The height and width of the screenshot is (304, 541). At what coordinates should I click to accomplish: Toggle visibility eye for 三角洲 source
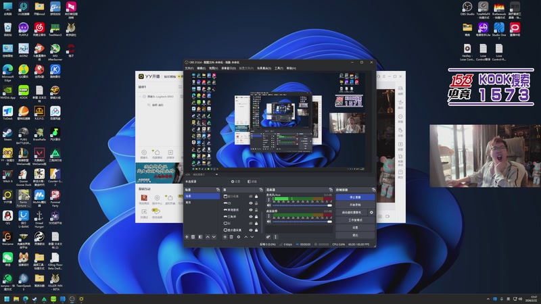[251, 216]
